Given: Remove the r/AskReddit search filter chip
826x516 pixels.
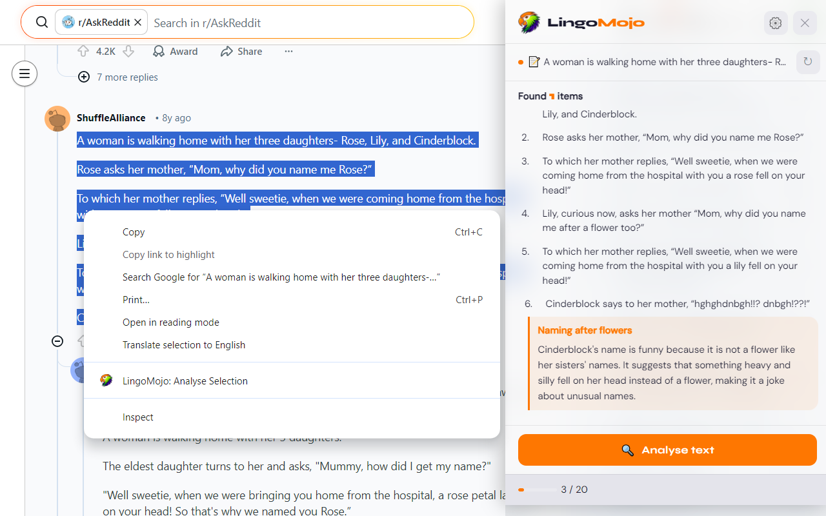Looking at the screenshot, I should (x=137, y=23).
